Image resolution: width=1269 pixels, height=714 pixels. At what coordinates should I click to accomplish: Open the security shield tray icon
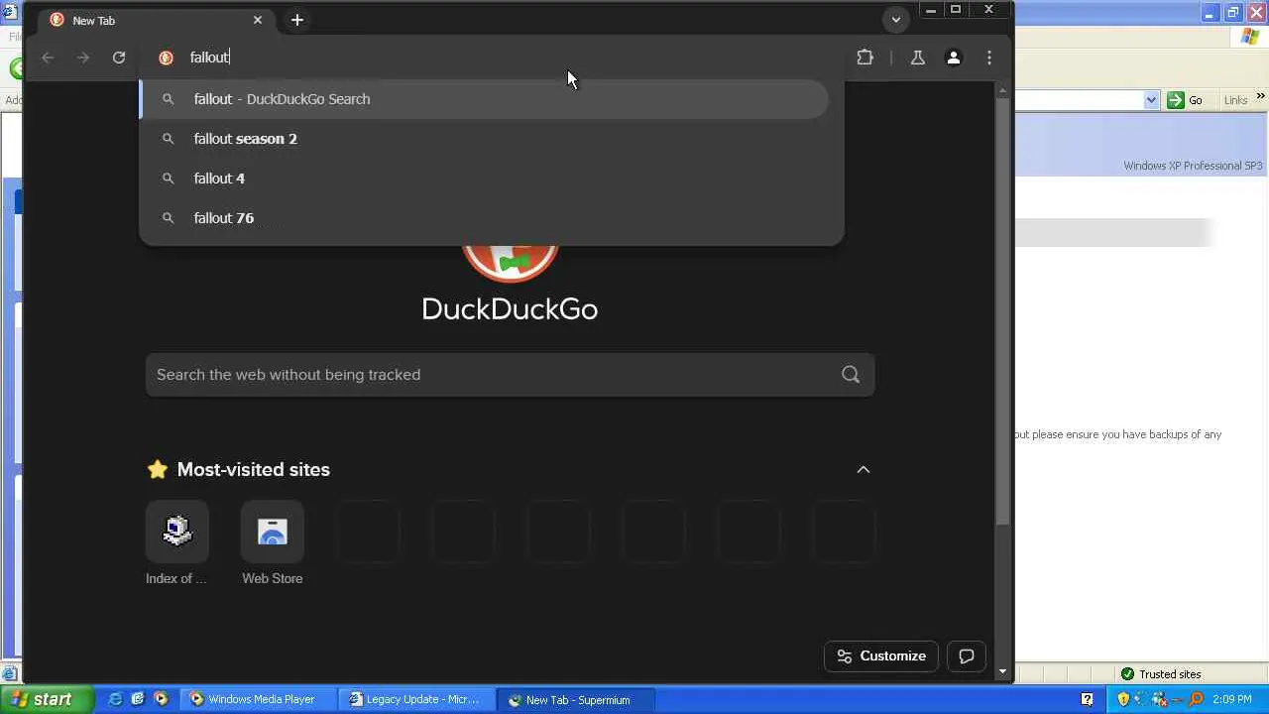point(1123,699)
